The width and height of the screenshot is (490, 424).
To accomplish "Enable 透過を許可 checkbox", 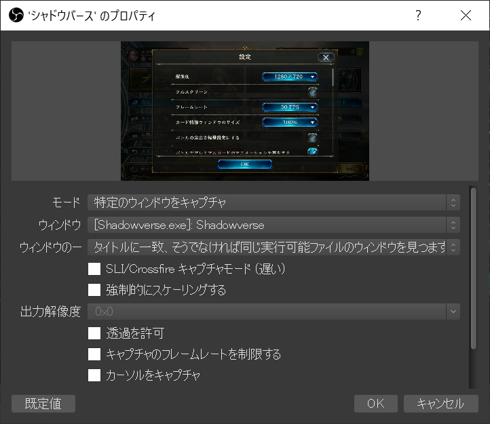I will pyautogui.click(x=94, y=333).
